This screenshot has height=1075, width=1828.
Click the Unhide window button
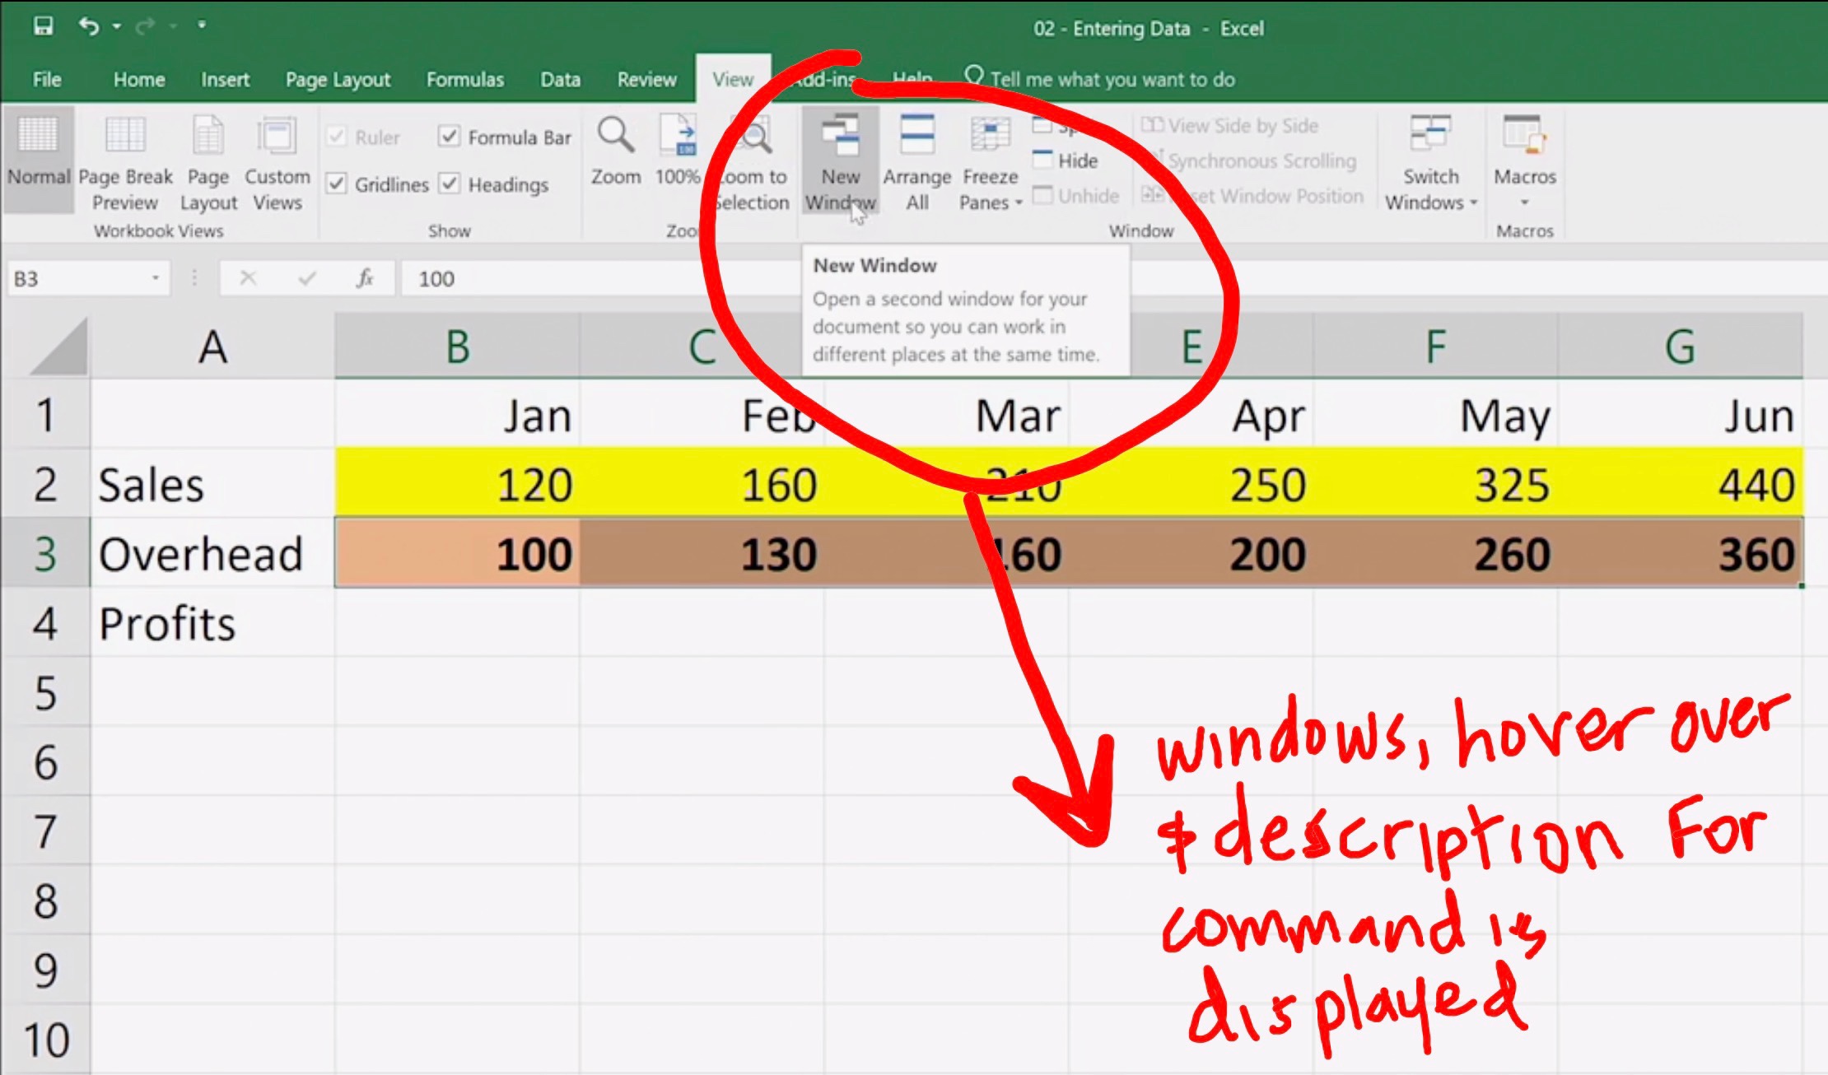1076,196
